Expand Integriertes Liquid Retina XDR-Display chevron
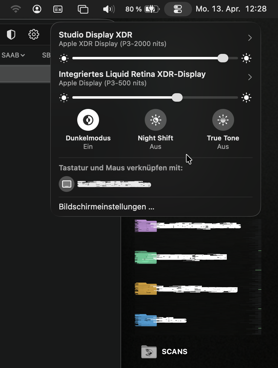The height and width of the screenshot is (368, 278). click(250, 77)
